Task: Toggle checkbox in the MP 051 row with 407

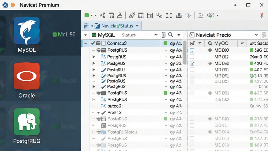Action: pyautogui.click(x=192, y=70)
